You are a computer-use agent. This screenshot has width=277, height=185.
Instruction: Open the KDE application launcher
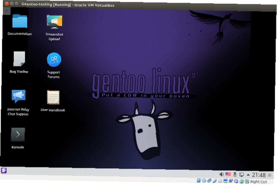4,171
